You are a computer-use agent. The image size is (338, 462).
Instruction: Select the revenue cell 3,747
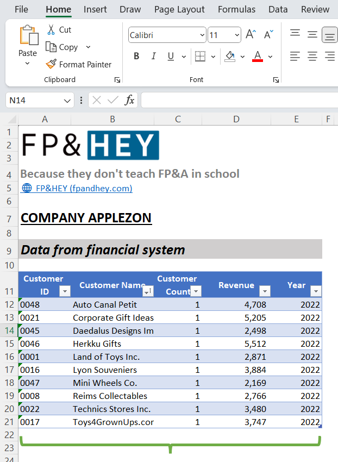click(236, 422)
